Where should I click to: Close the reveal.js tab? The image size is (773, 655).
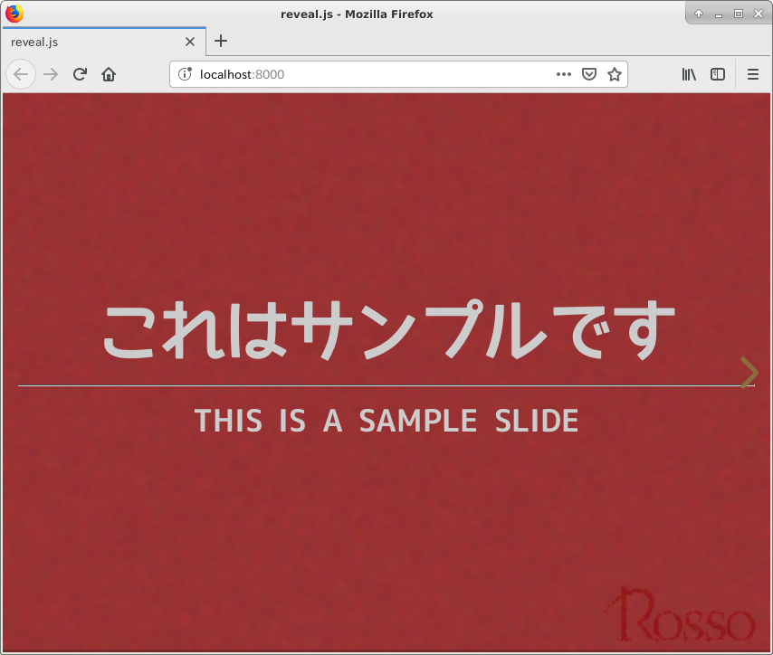(190, 41)
